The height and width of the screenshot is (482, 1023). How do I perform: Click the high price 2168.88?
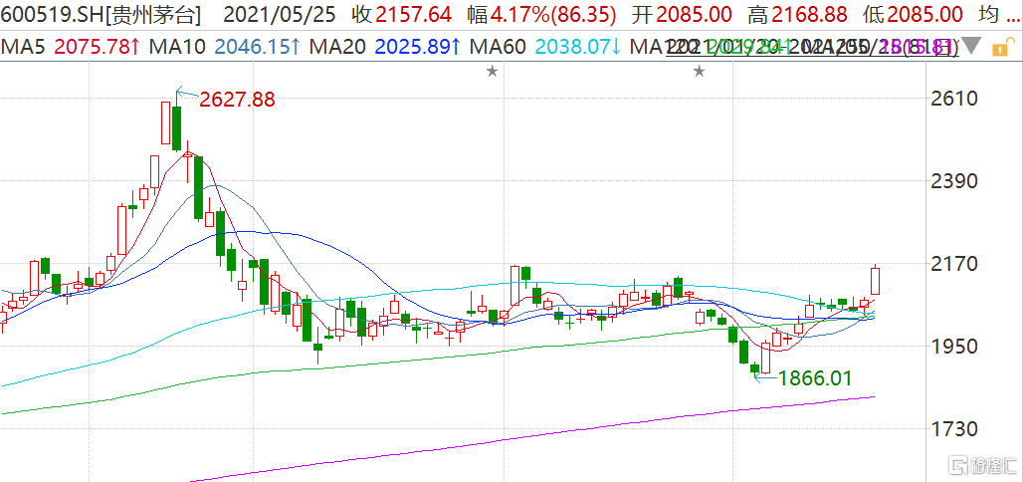pyautogui.click(x=810, y=14)
